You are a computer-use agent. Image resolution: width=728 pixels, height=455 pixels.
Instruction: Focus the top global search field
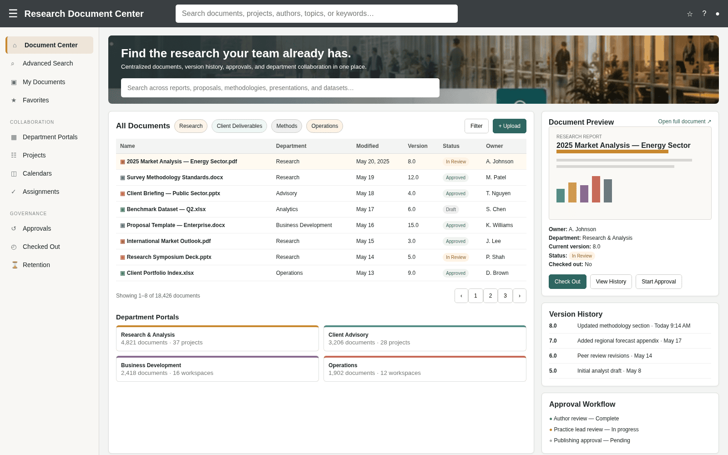coord(317,14)
